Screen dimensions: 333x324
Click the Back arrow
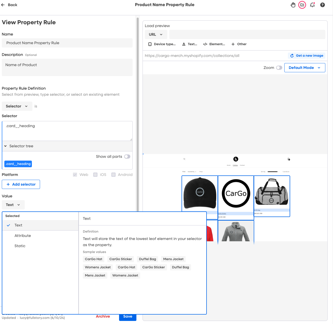point(3,5)
